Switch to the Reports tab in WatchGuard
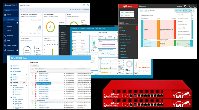The image size is (199, 110). click(x=127, y=23)
